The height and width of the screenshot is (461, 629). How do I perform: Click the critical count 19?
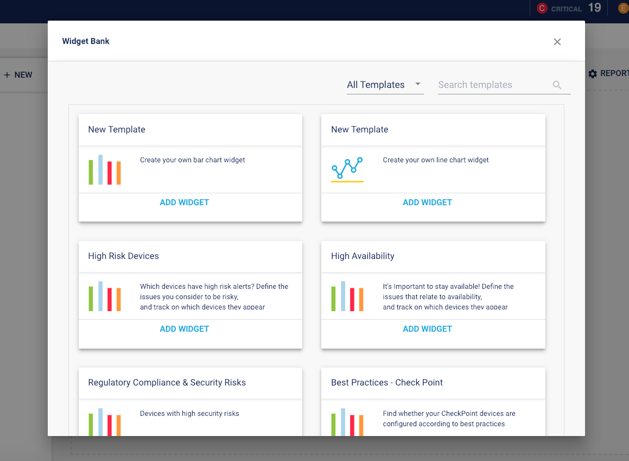coord(594,8)
